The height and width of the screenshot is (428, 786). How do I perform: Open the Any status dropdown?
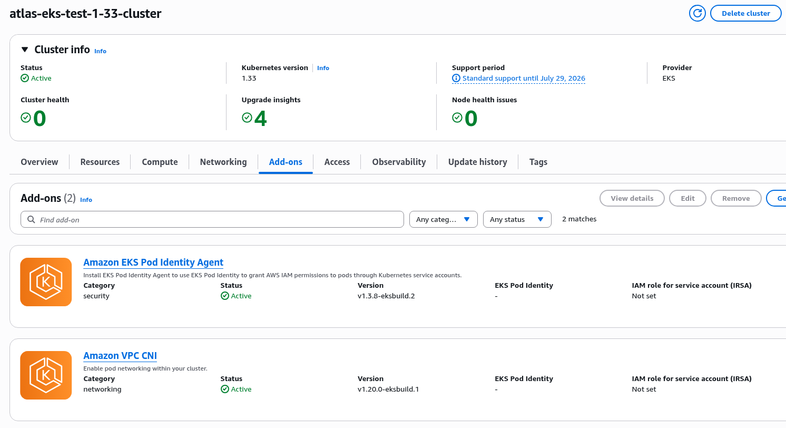[x=517, y=219]
